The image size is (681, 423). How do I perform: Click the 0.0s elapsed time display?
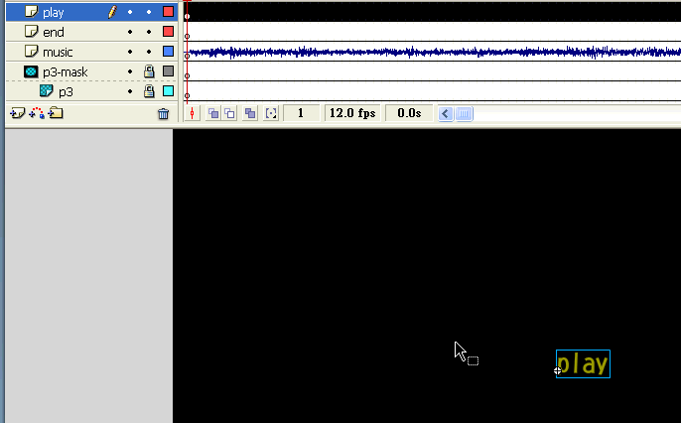click(409, 113)
